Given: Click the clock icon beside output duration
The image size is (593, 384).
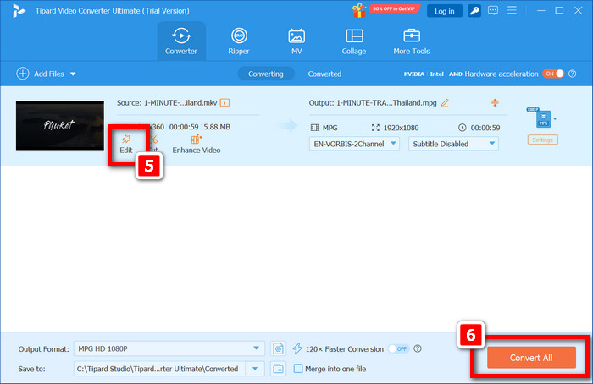Looking at the screenshot, I should [463, 128].
